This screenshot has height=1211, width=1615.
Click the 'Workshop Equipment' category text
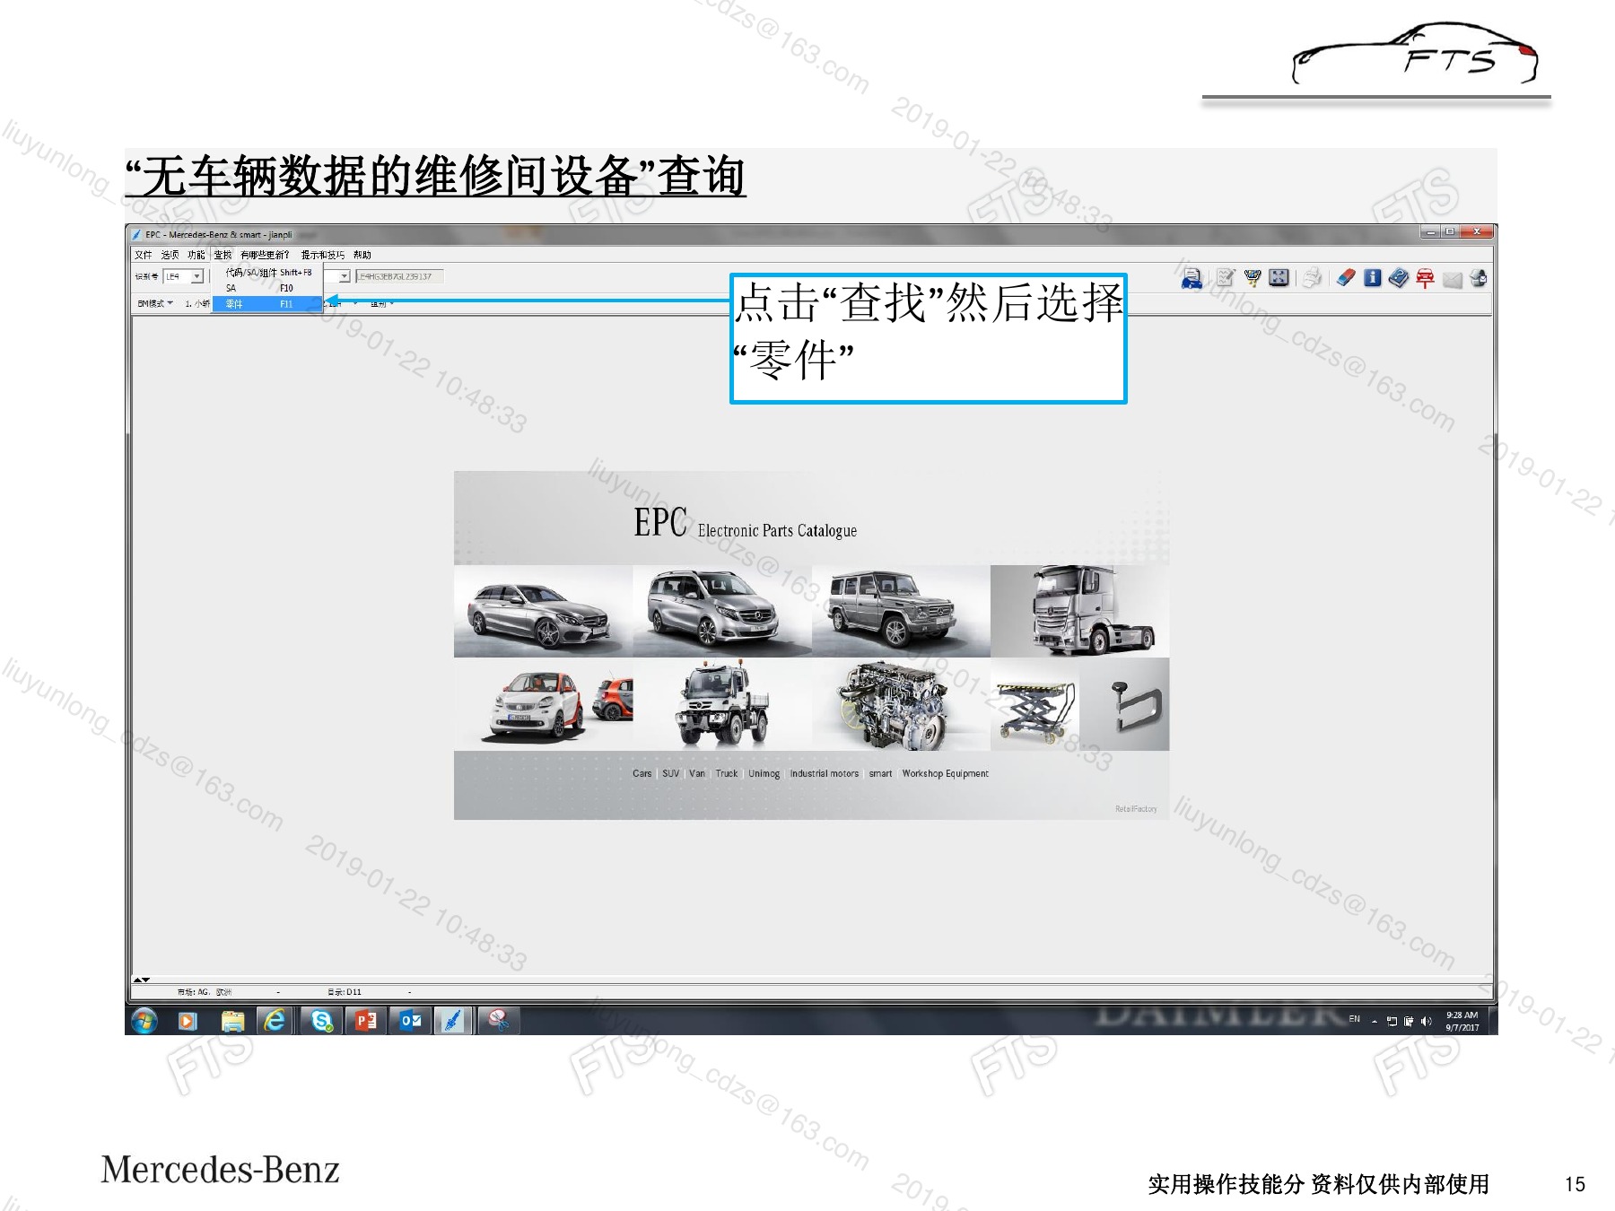[945, 773]
